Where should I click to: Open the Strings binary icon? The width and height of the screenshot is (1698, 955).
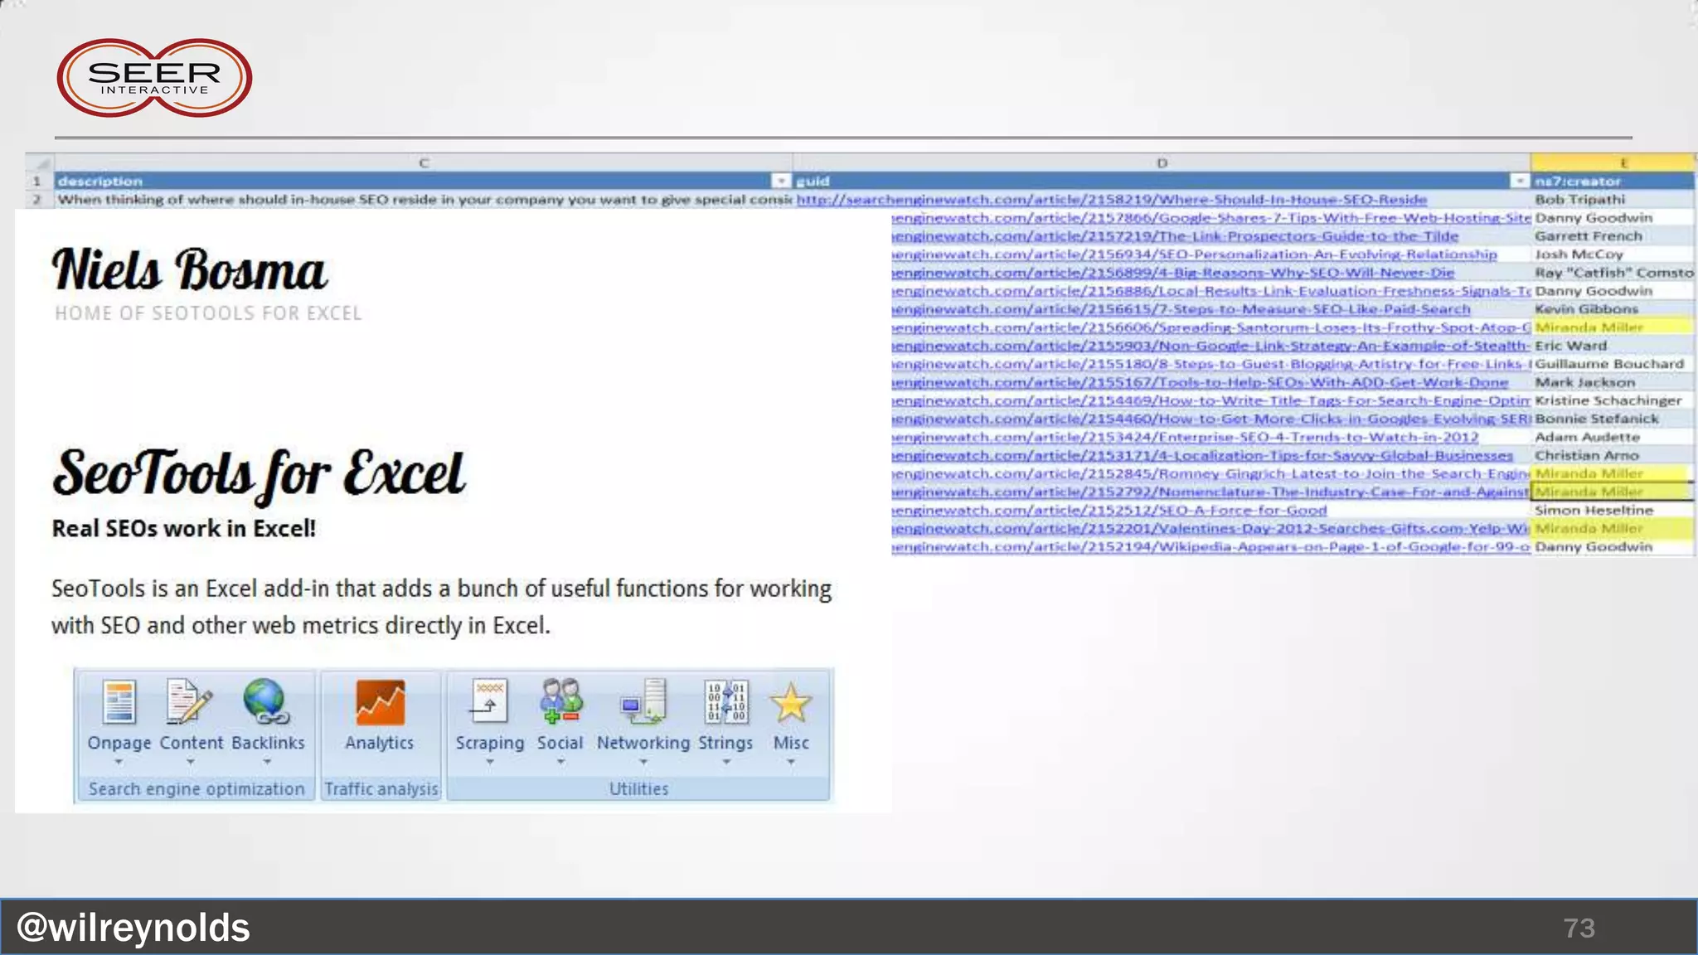[x=725, y=703]
